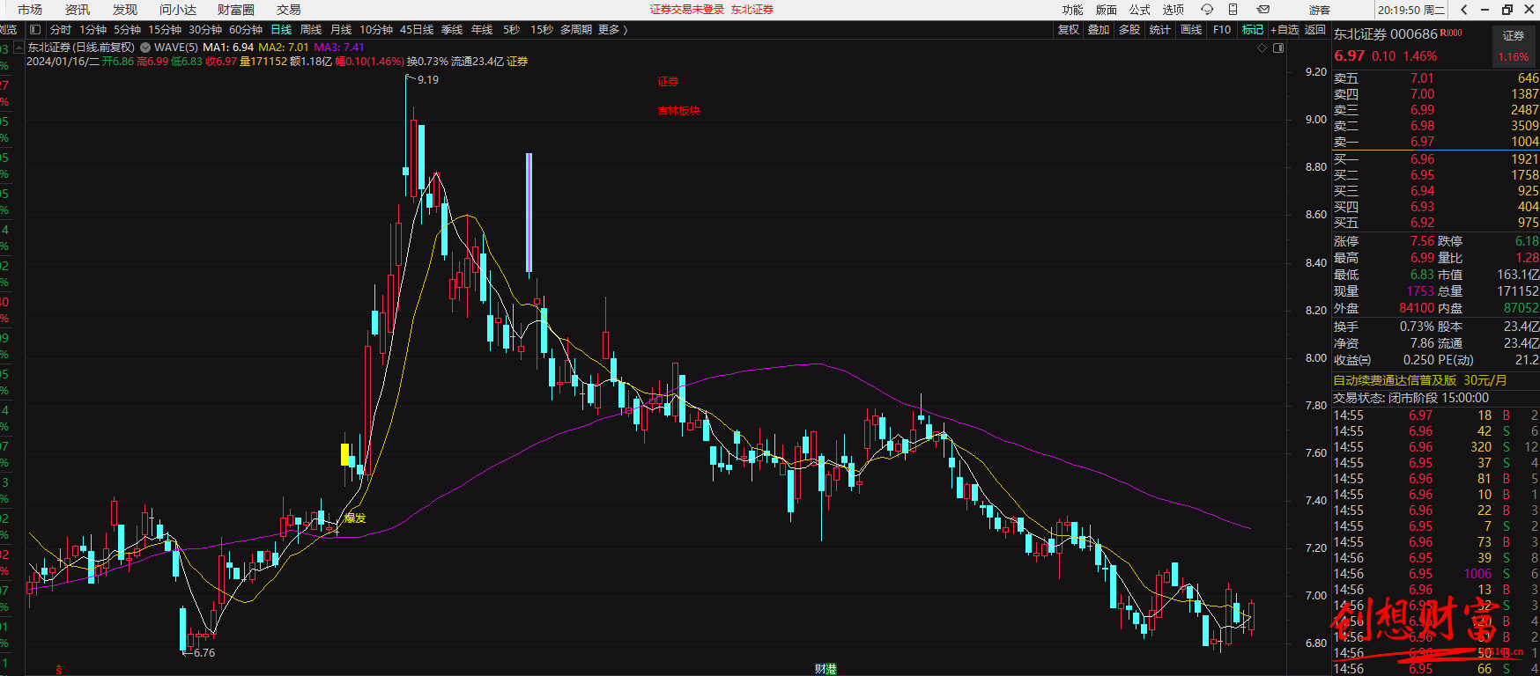This screenshot has height=676, width=1540.
Task: Click the customer service headset icon
Action: (1207, 10)
